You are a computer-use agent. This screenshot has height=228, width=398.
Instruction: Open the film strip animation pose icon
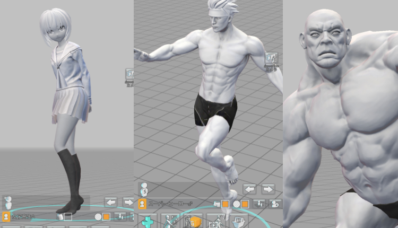216,221
